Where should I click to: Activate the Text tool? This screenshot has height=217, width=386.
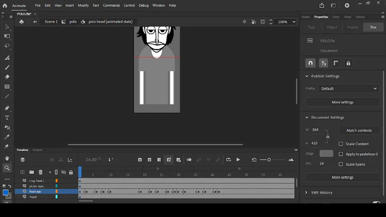coord(7,118)
